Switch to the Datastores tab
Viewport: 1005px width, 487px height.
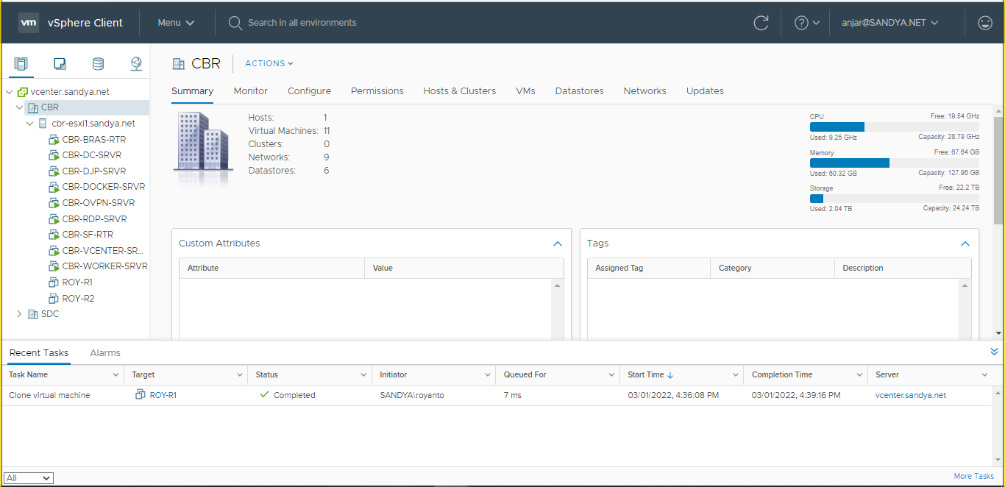pos(579,91)
